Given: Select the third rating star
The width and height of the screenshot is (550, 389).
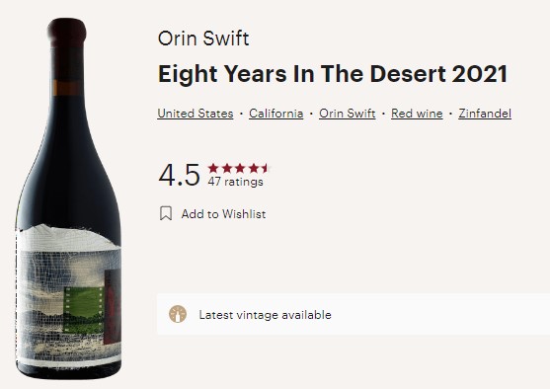Looking at the screenshot, I should point(240,169).
